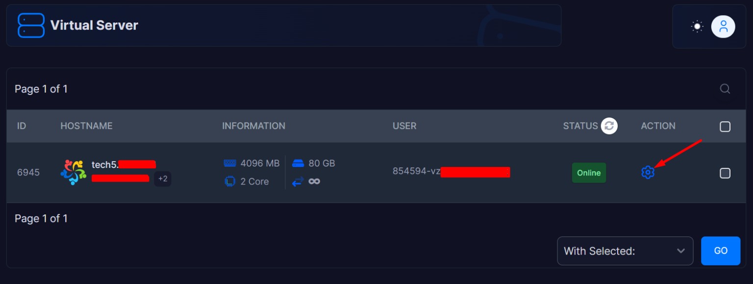753x284 pixels.
Task: Expand the +2 badge near the hostname
Action: coord(162,179)
